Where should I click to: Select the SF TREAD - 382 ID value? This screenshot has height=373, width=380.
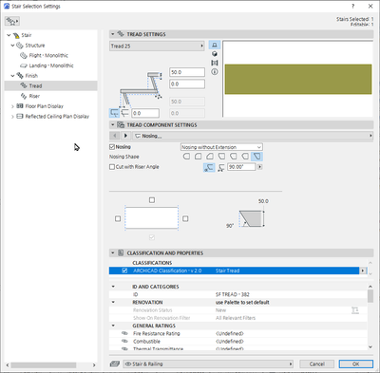(233, 294)
